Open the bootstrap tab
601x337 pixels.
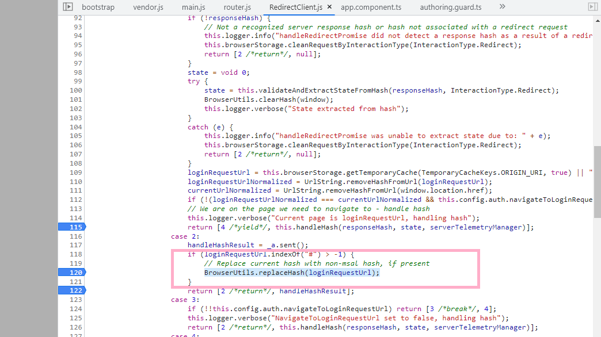(98, 7)
